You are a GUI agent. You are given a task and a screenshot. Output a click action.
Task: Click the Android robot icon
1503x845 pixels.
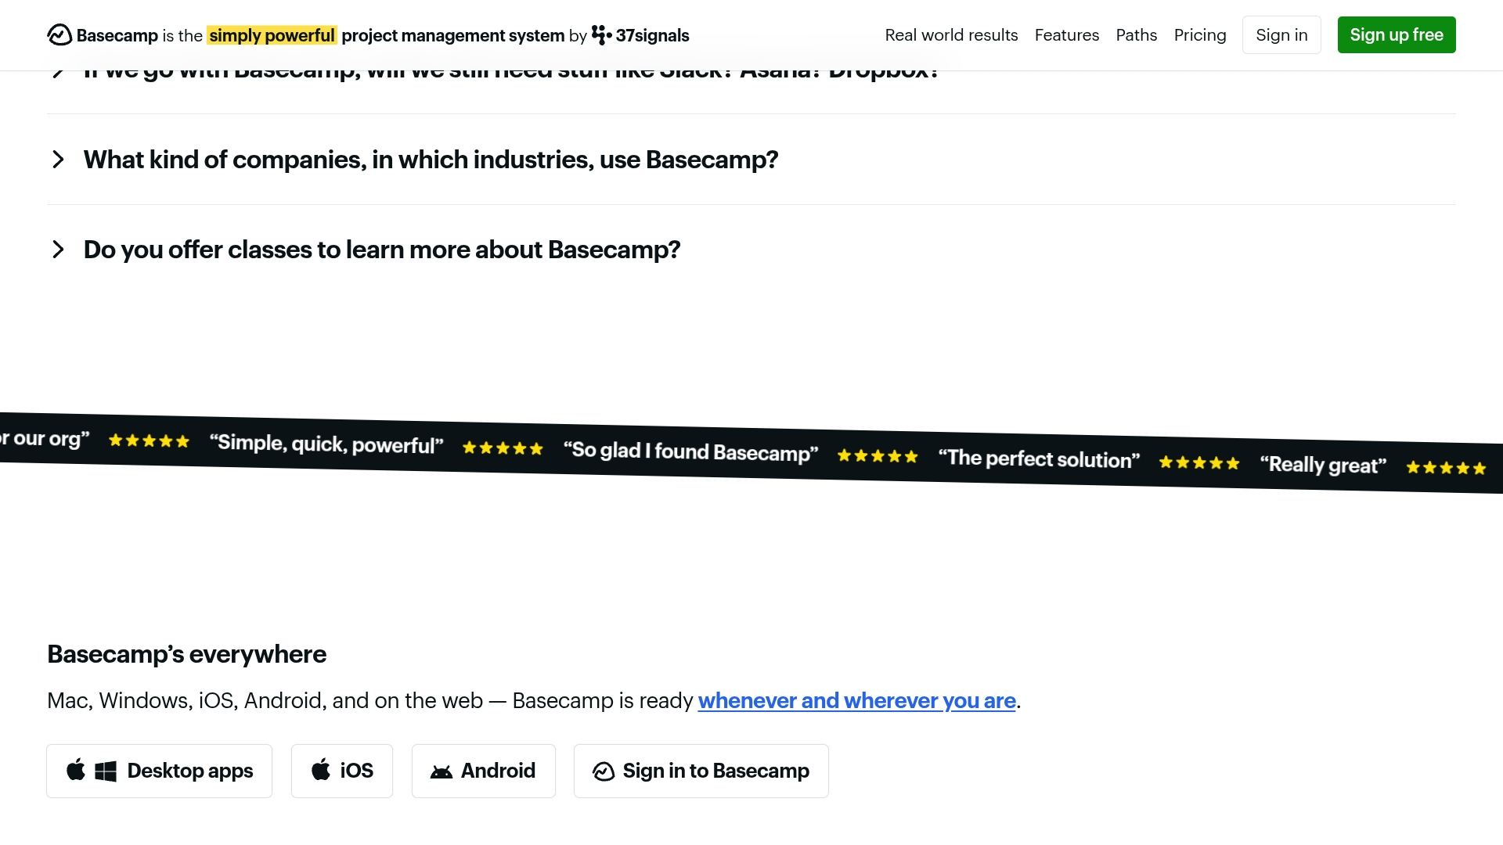pos(442,772)
